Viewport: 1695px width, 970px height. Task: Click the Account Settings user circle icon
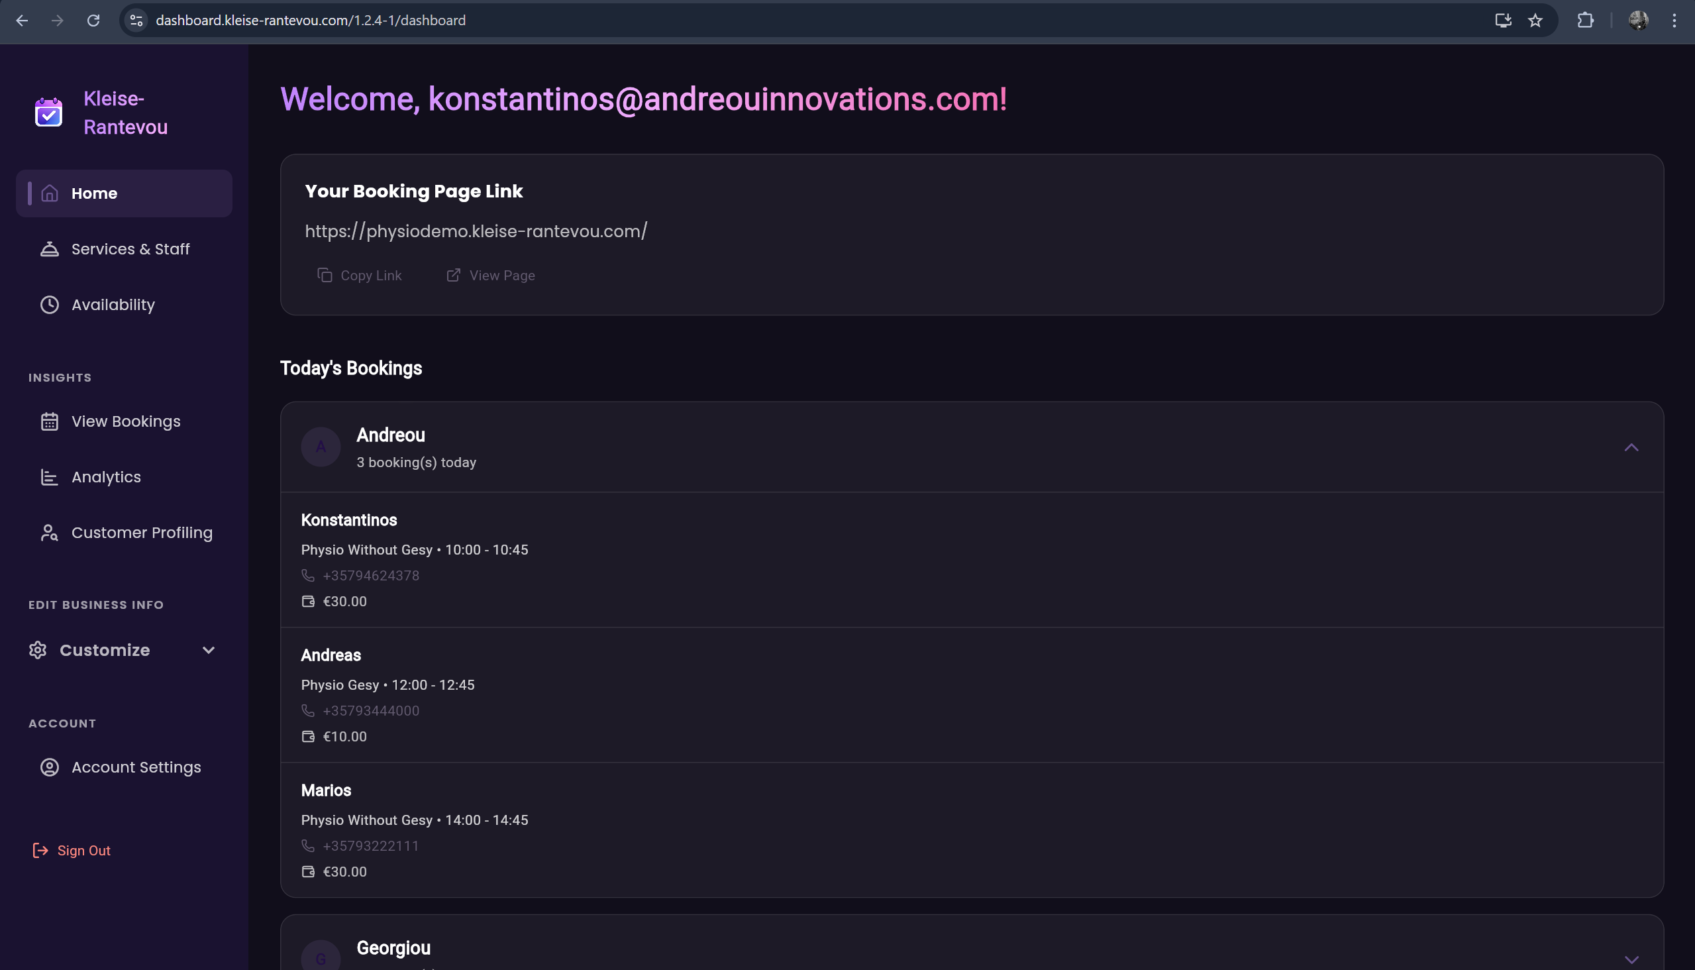[50, 767]
